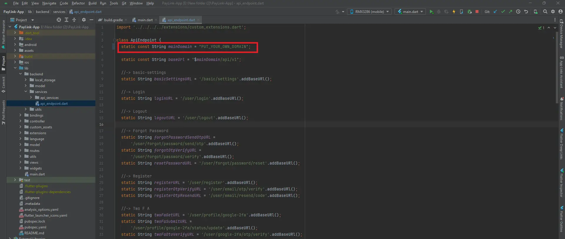Open the Build menu

tap(92, 3)
